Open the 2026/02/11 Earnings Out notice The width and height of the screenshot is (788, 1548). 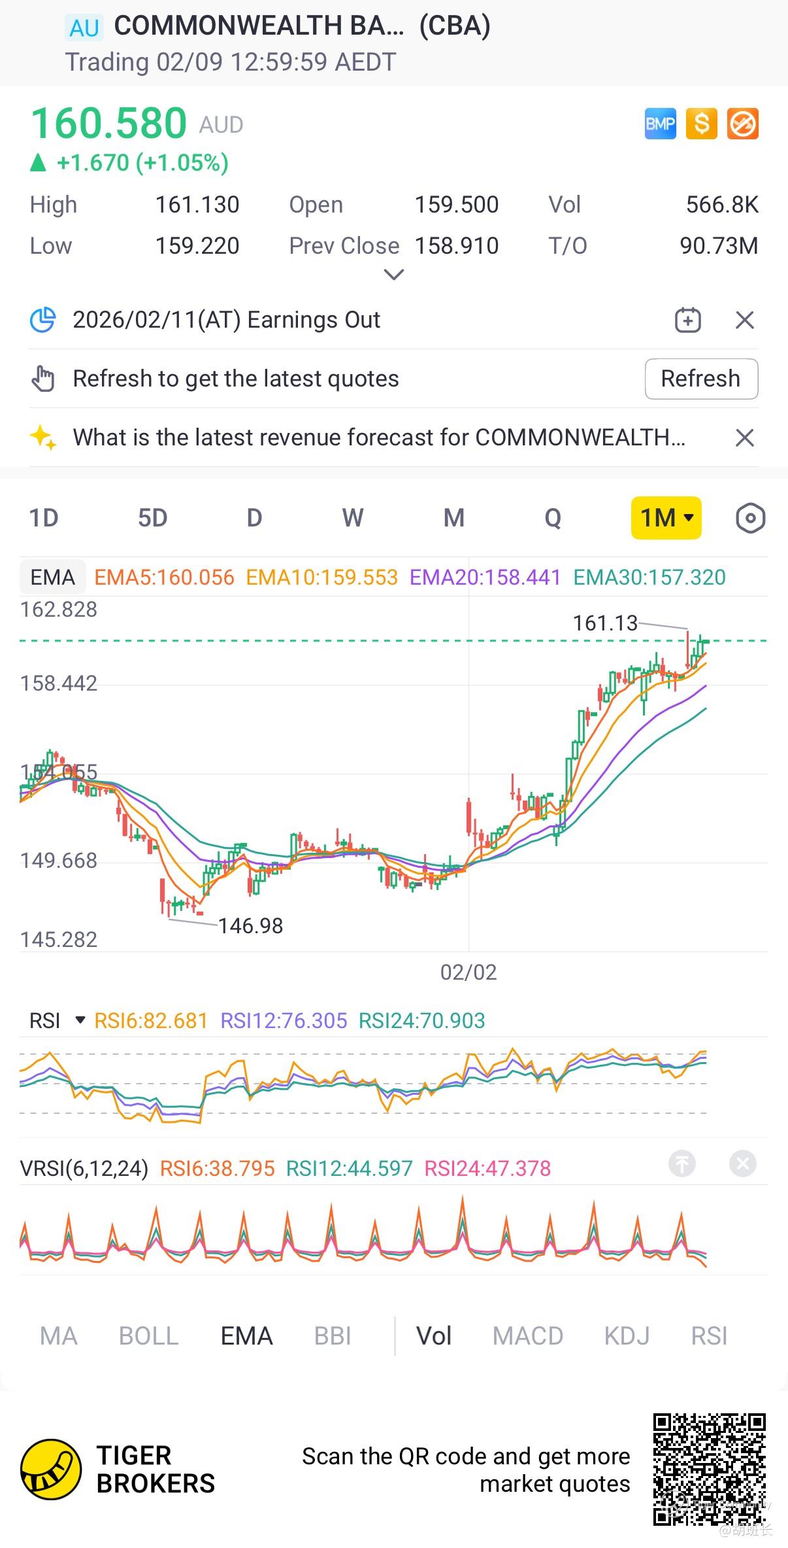226,320
